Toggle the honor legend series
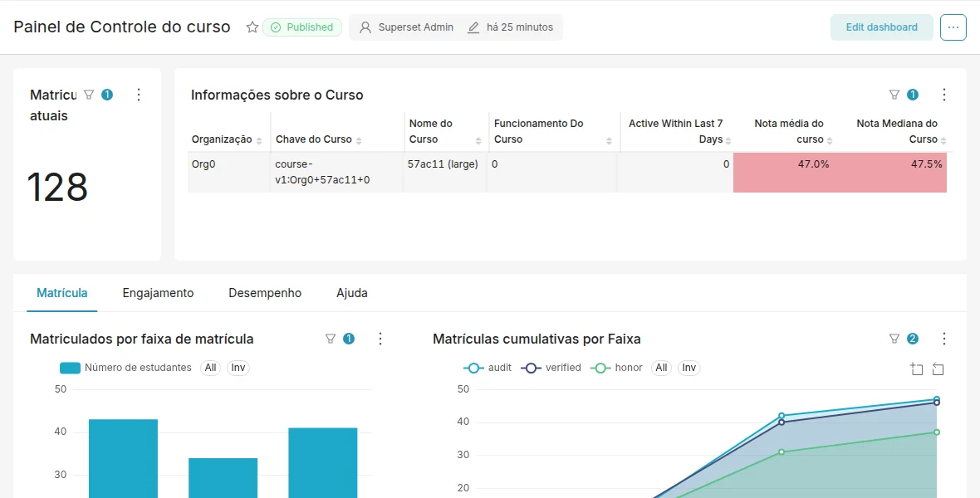The width and height of the screenshot is (980, 498). click(616, 368)
